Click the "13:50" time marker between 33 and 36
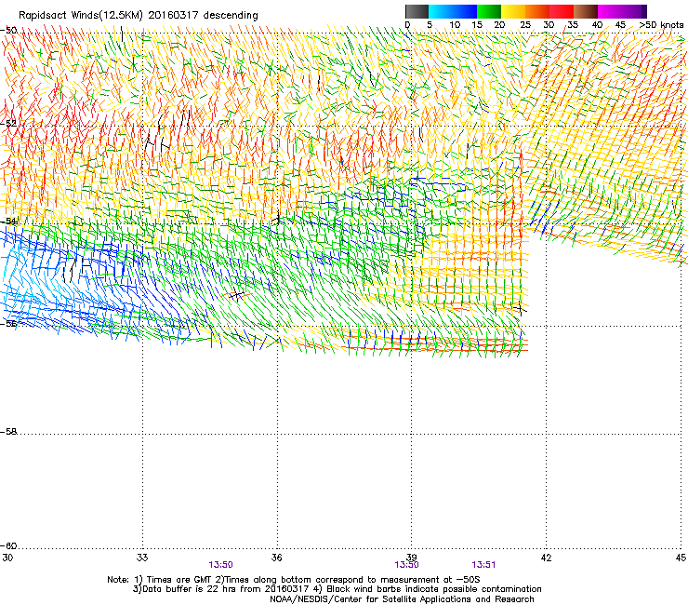 point(220,565)
